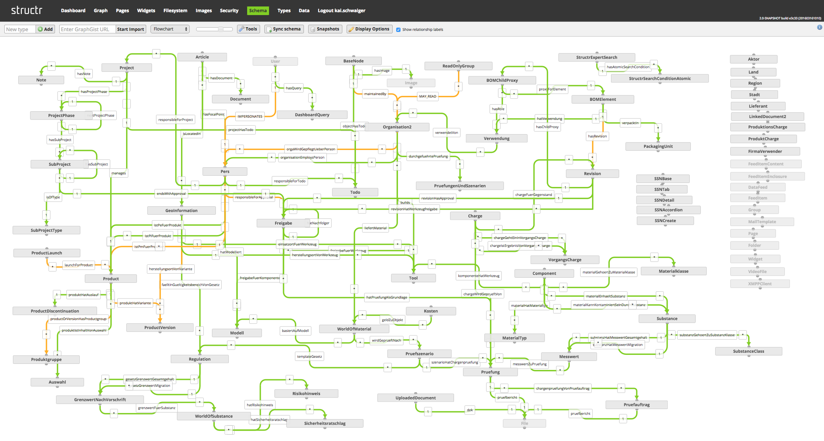Open the Images section
The image size is (824, 441).
point(204,10)
